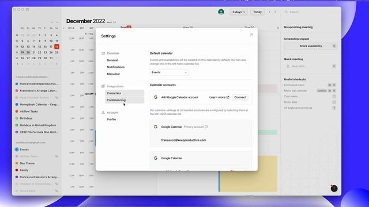This screenshot has width=369, height=207.
Task: Click the Menu bar calendar shortcut row
Action: [310, 91]
